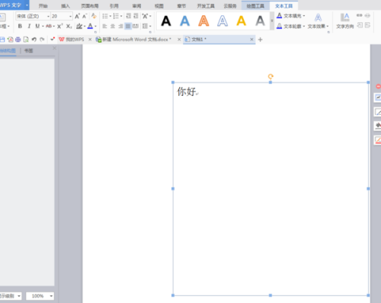Toggle superscript X² formatting
This screenshot has height=303, width=381.
click(x=60, y=26)
